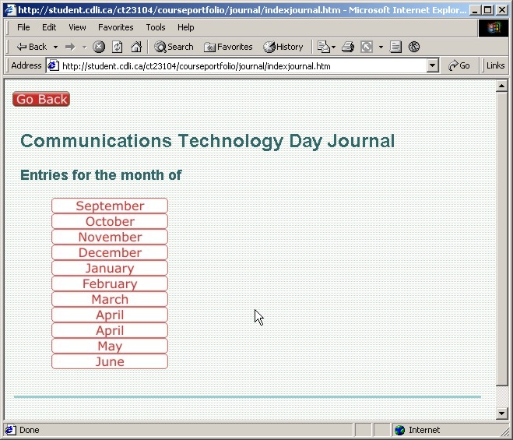
Task: Click the Edit page toolbar icon
Action: click(367, 48)
